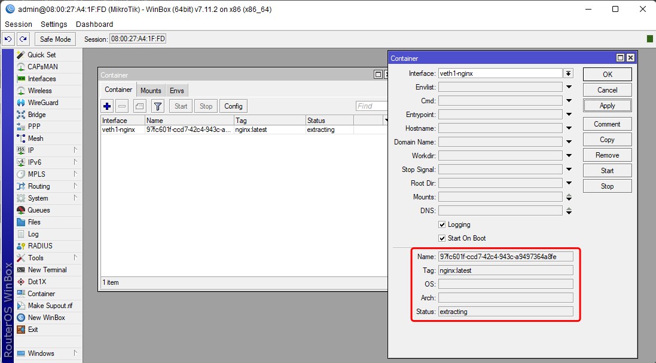Screen dimensions: 656x363
Task: Toggle the Safe Mode button
Action: tap(55, 39)
